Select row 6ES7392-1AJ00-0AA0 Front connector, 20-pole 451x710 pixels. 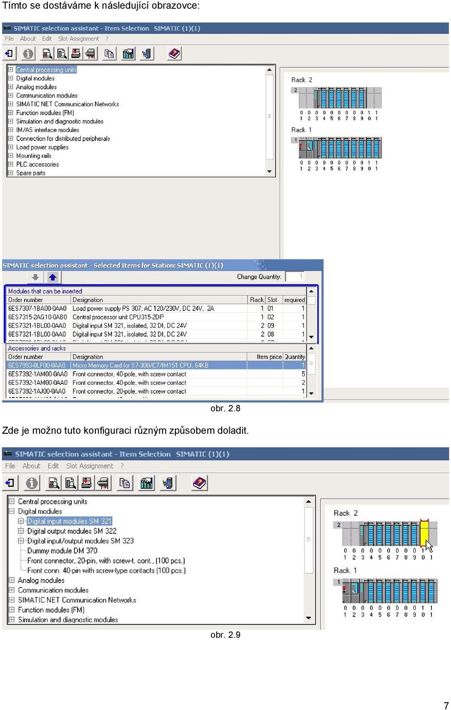(x=157, y=391)
